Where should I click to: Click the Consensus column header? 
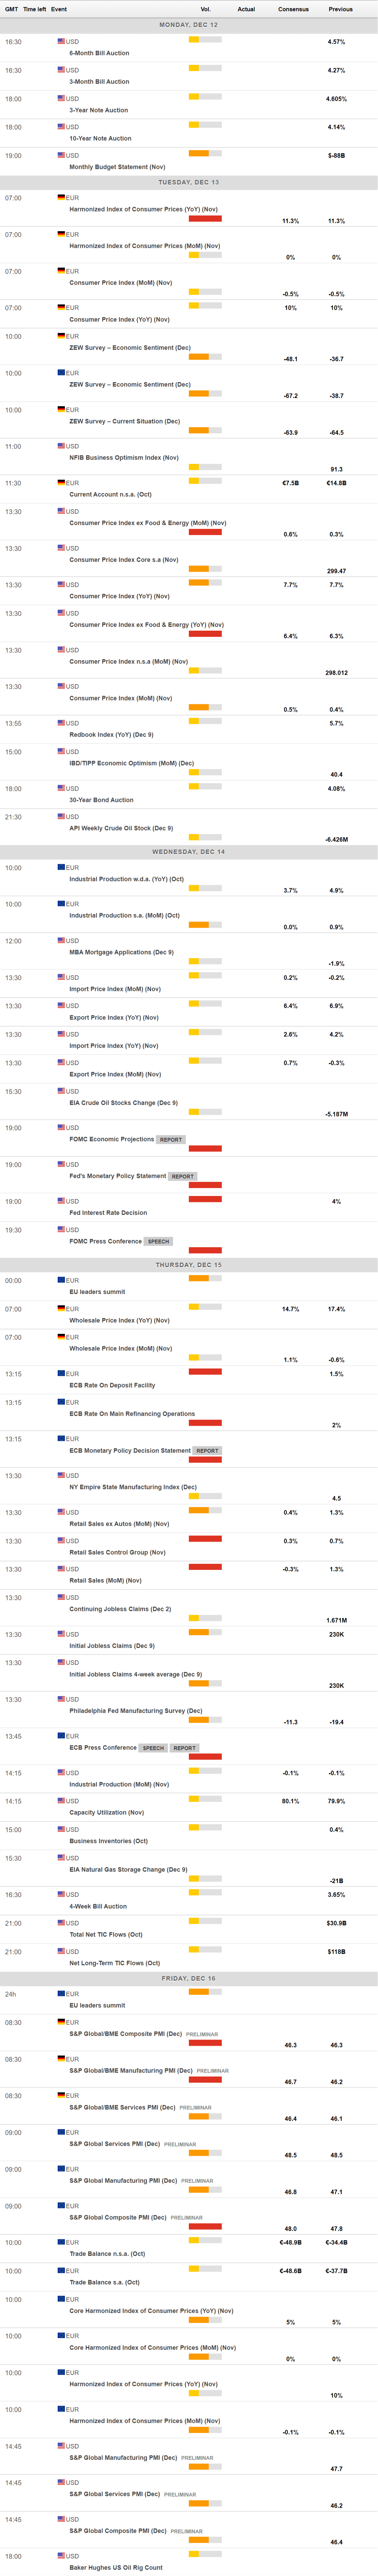(293, 9)
